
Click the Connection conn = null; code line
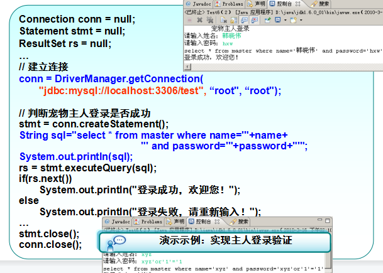coord(77,19)
